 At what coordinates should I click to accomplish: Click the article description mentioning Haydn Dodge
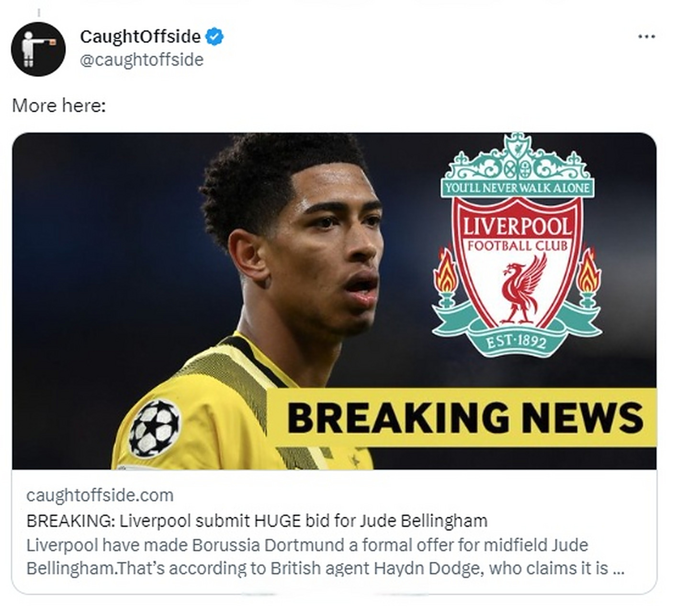326,557
